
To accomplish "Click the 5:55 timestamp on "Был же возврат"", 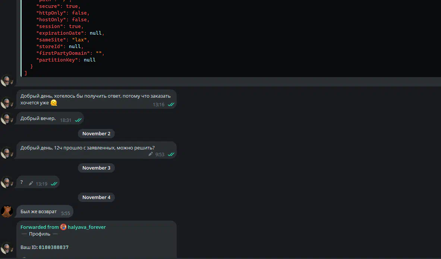I will click(x=66, y=214).
